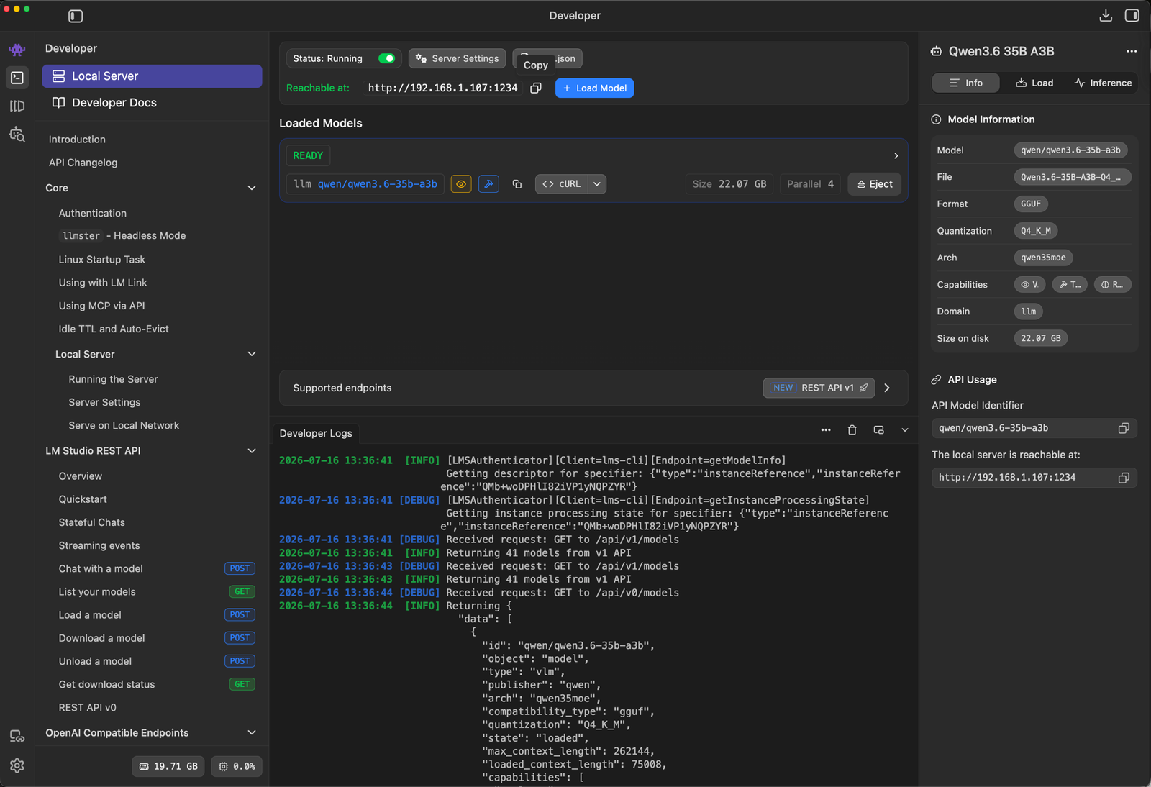Open Developer Logs three-dot options
This screenshot has width=1151, height=787.
[x=826, y=430]
